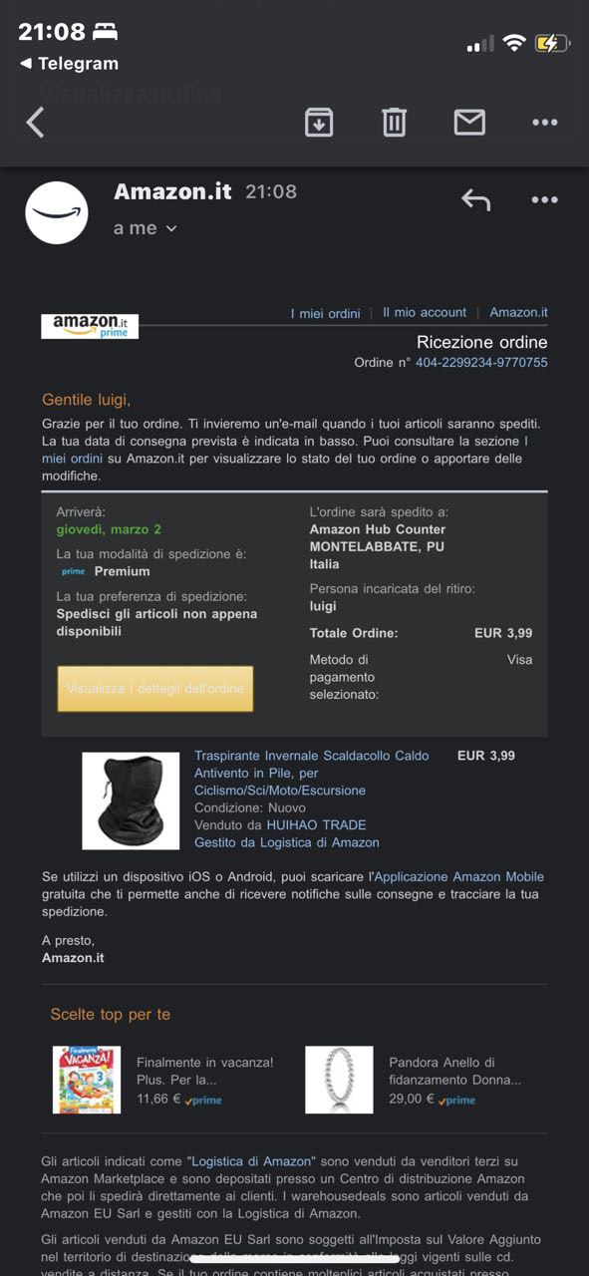This screenshot has height=1276, width=589.
Task: Expand recipient details next to 'a me'
Action: [x=171, y=228]
